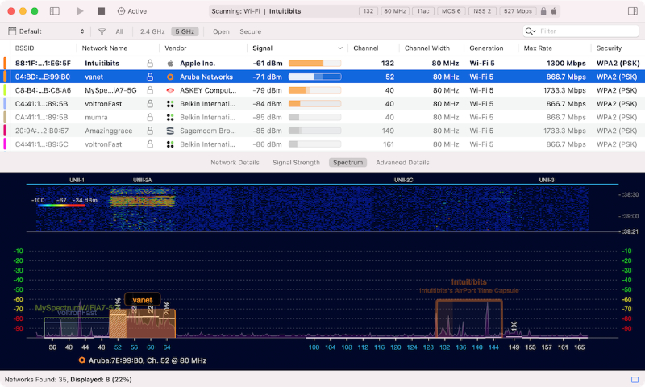Filter to Open networks

pyautogui.click(x=221, y=31)
